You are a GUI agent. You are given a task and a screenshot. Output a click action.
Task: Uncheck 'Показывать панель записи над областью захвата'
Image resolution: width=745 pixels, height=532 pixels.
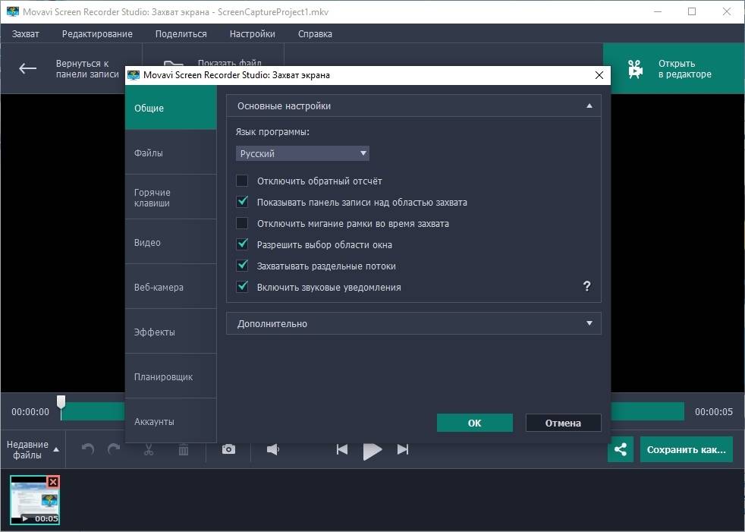(x=242, y=202)
